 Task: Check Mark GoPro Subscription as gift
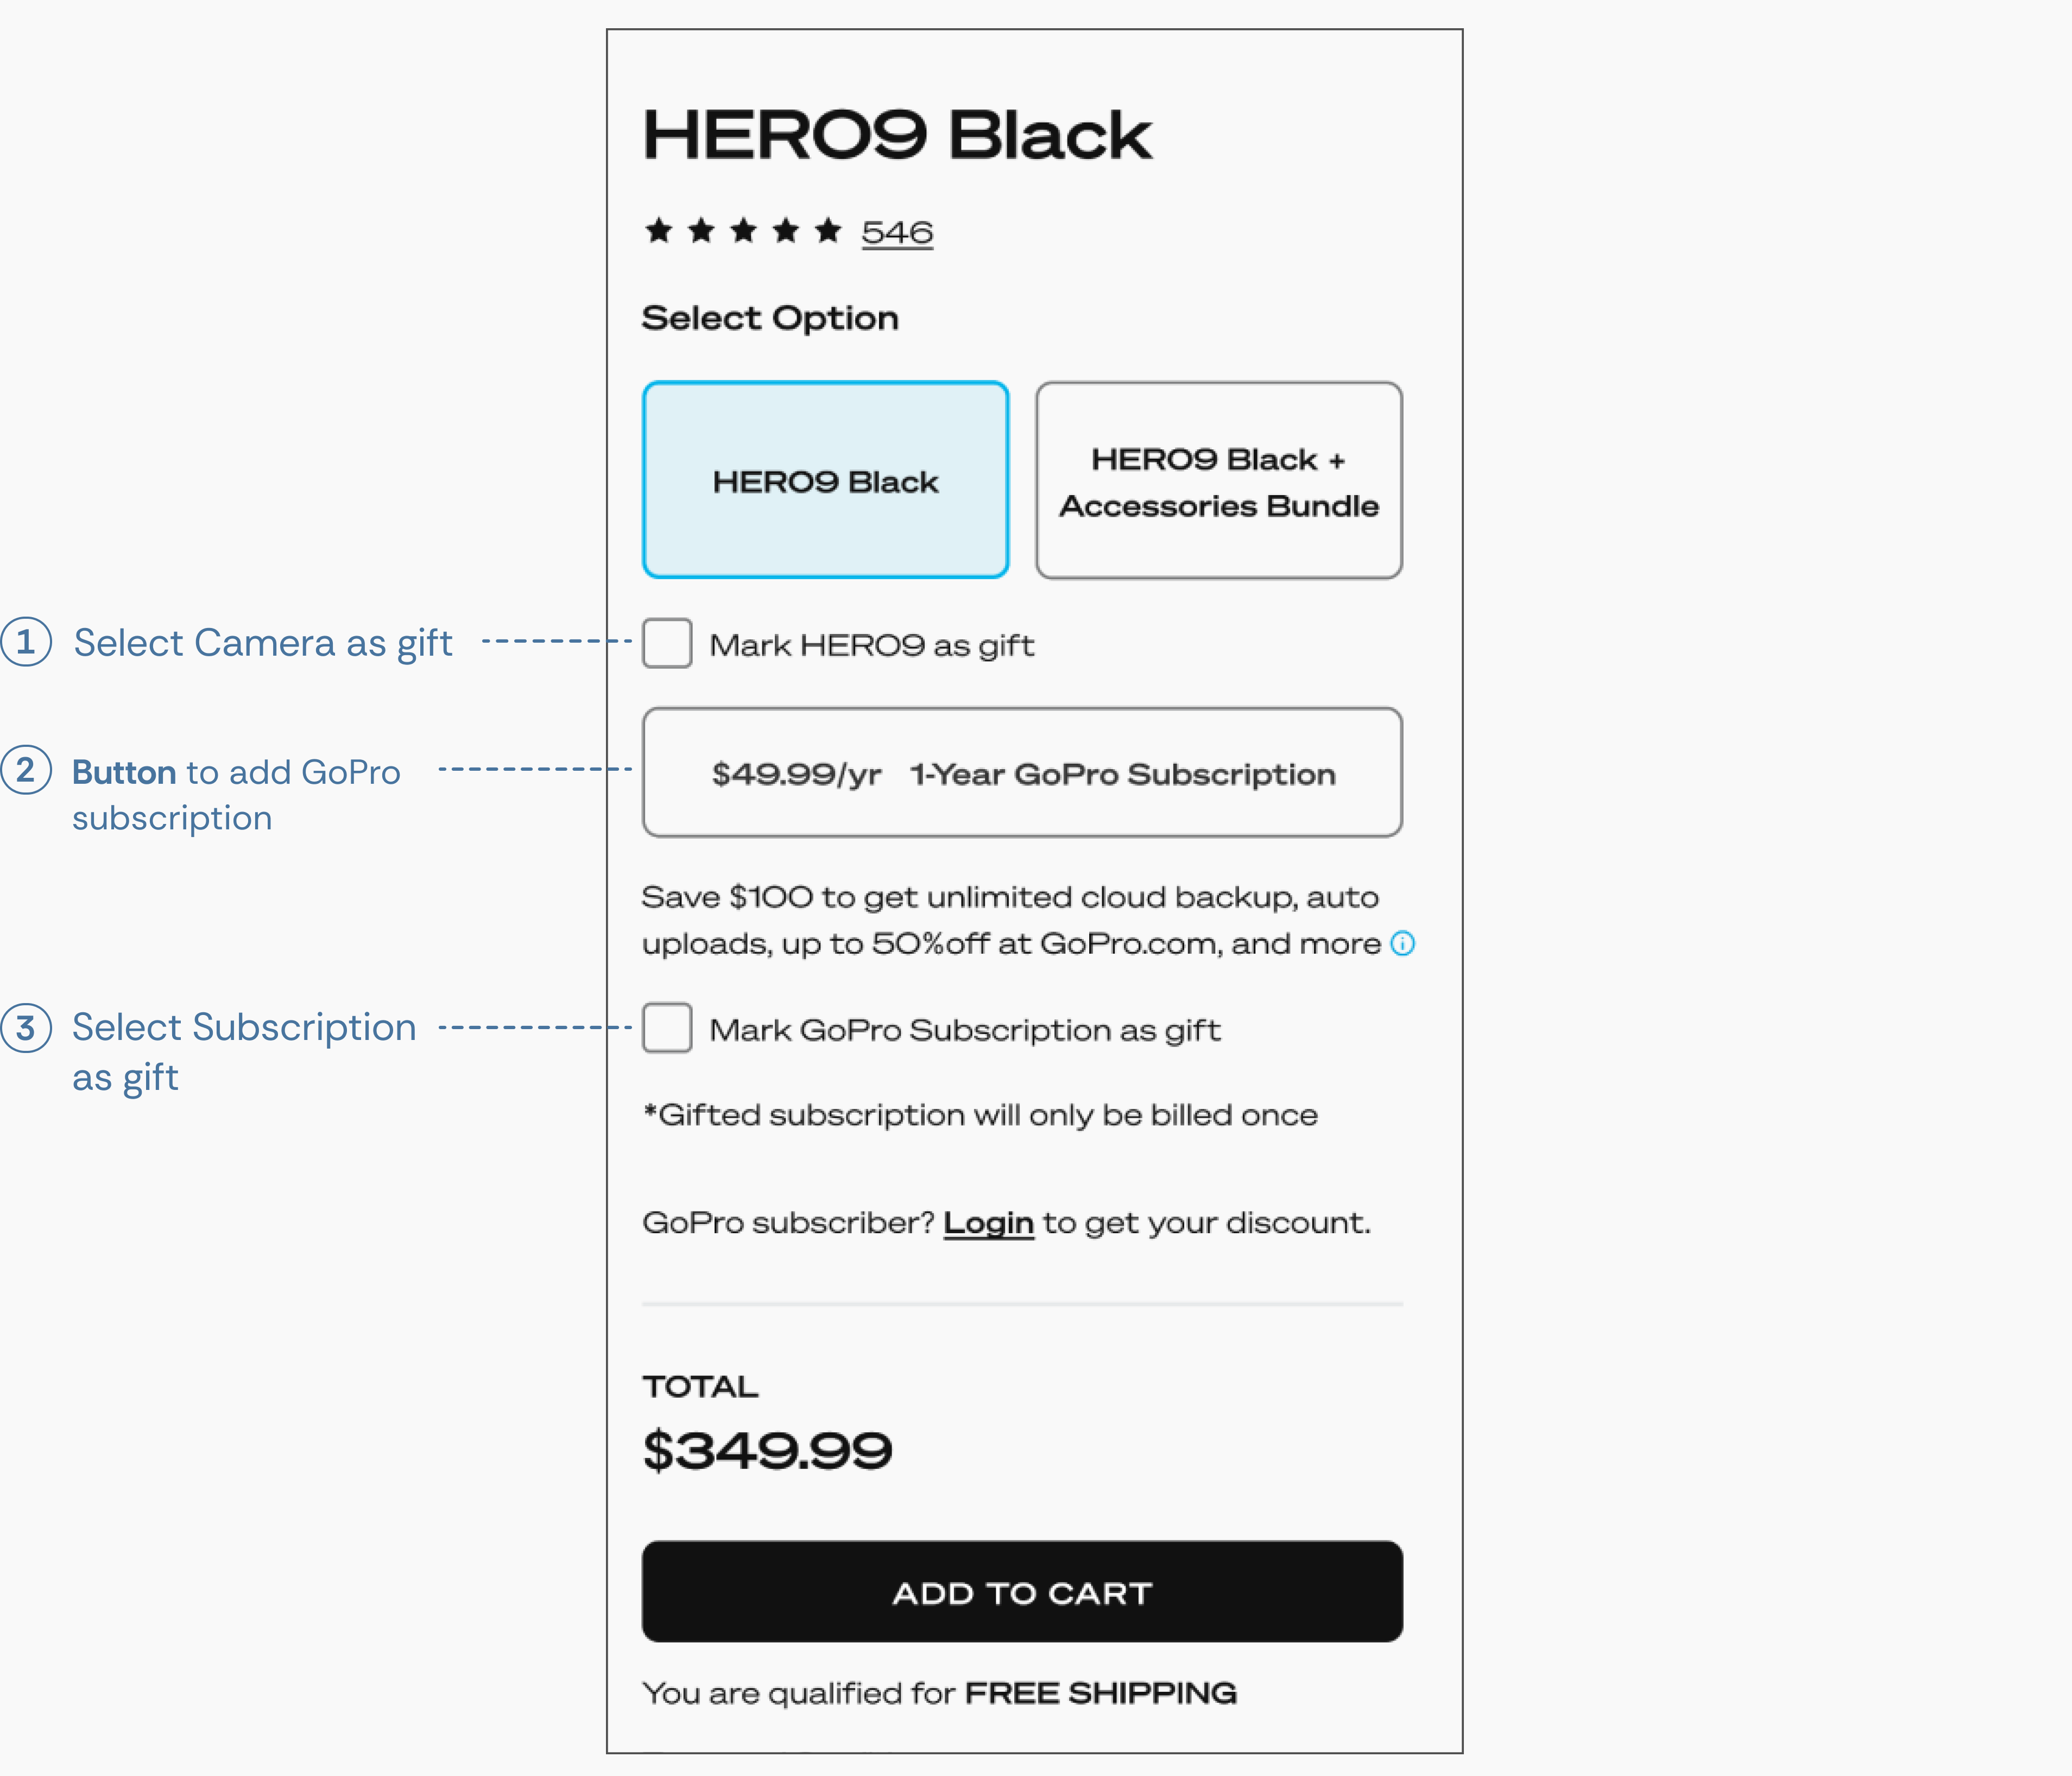click(667, 1027)
